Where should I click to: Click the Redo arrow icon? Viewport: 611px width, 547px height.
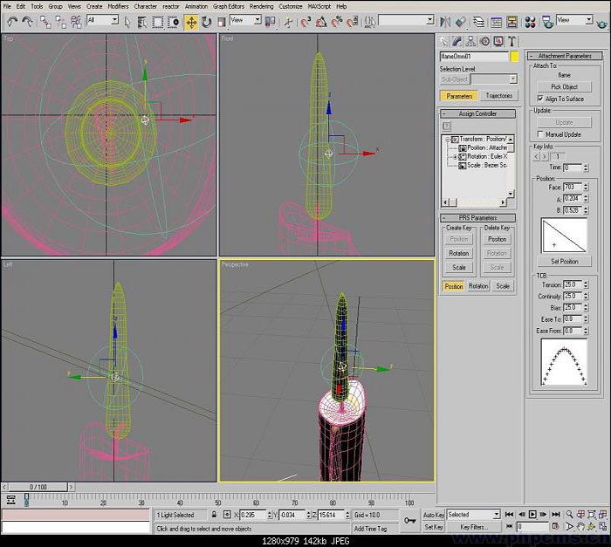pos(27,22)
